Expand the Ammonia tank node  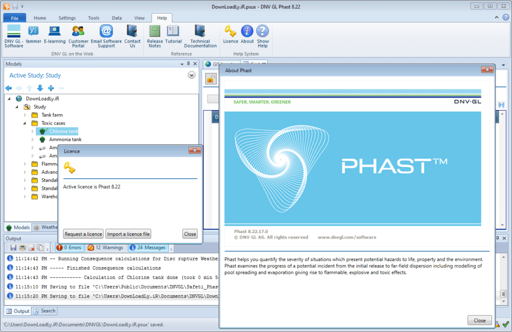click(x=32, y=139)
